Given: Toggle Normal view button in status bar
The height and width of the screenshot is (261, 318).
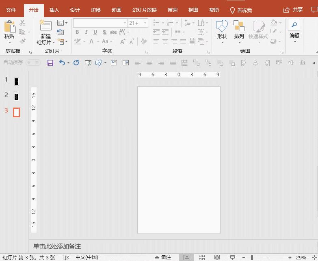Looking at the screenshot, I should click(186, 257).
